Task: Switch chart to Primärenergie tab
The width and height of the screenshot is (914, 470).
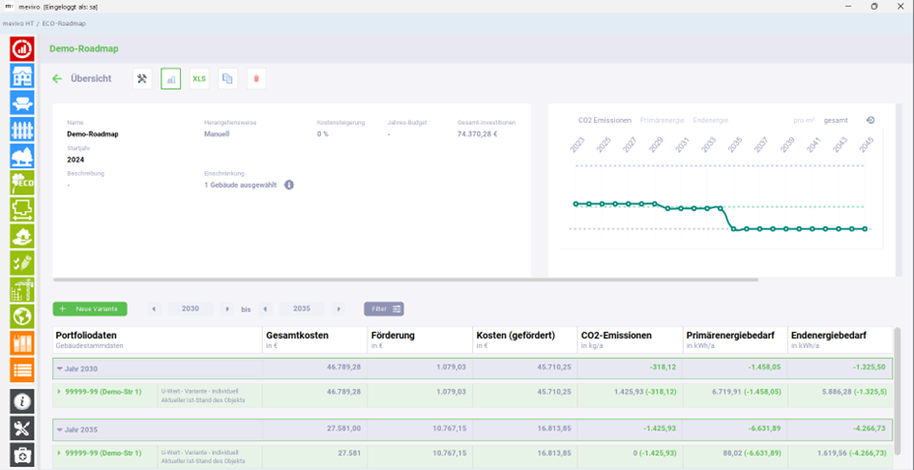Action: 661,120
